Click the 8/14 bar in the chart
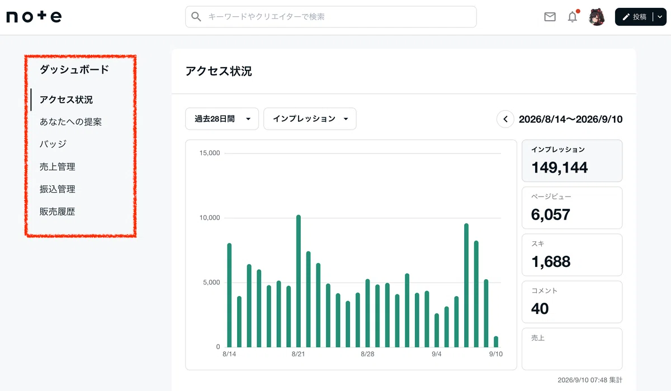The width and height of the screenshot is (671, 391). 229,295
